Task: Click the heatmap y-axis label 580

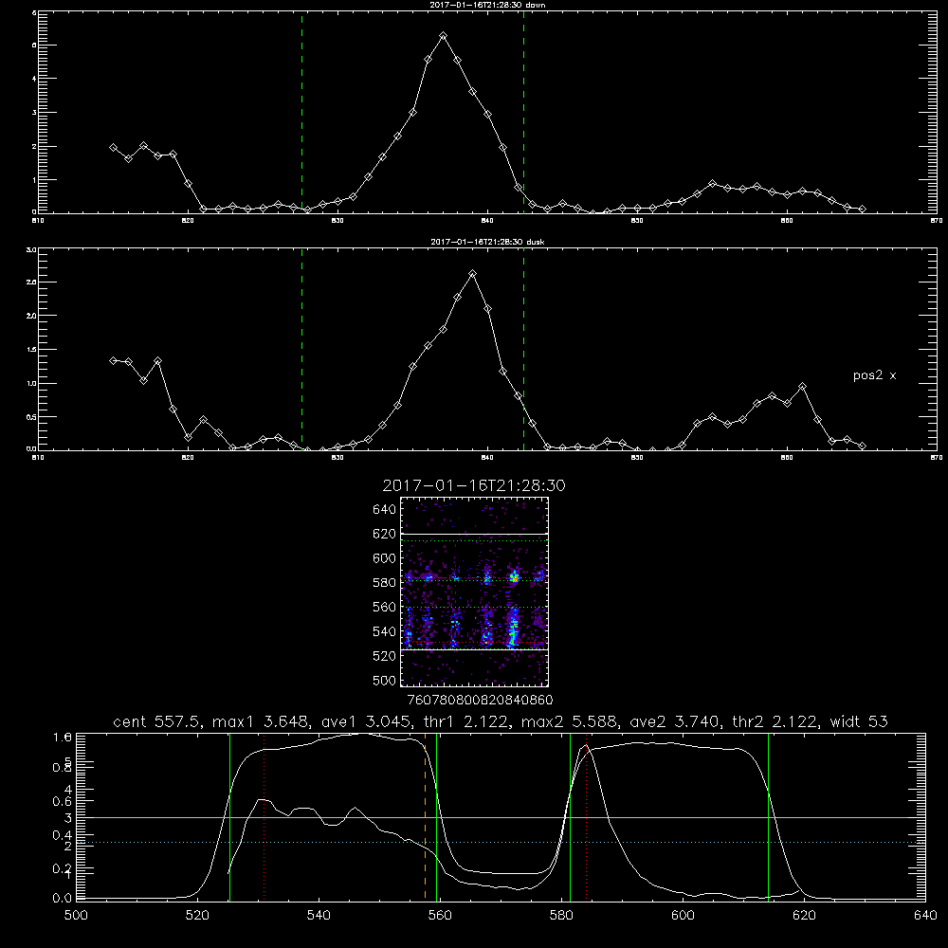Action: (385, 583)
